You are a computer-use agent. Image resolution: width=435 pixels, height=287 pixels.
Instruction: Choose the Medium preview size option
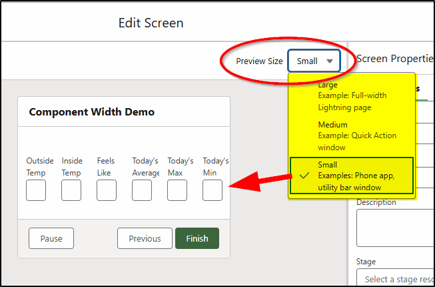click(x=352, y=135)
